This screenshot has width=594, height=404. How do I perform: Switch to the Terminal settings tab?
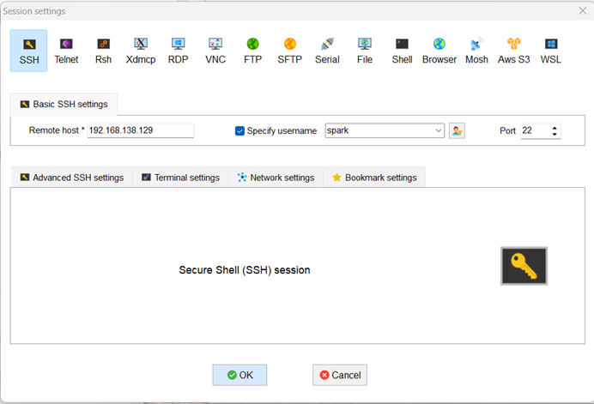[181, 178]
